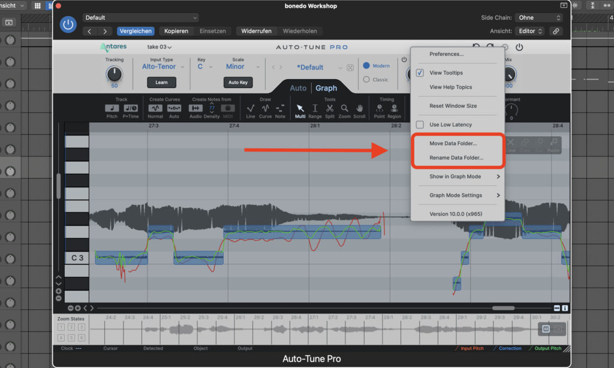Screen dimensions: 614x368
Task: Go to next preset arrow in header
Action: coord(104,31)
